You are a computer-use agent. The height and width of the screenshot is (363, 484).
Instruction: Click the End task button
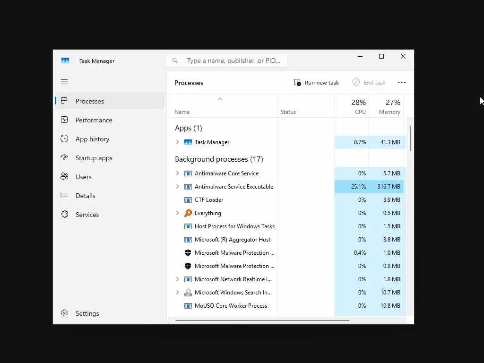369,82
